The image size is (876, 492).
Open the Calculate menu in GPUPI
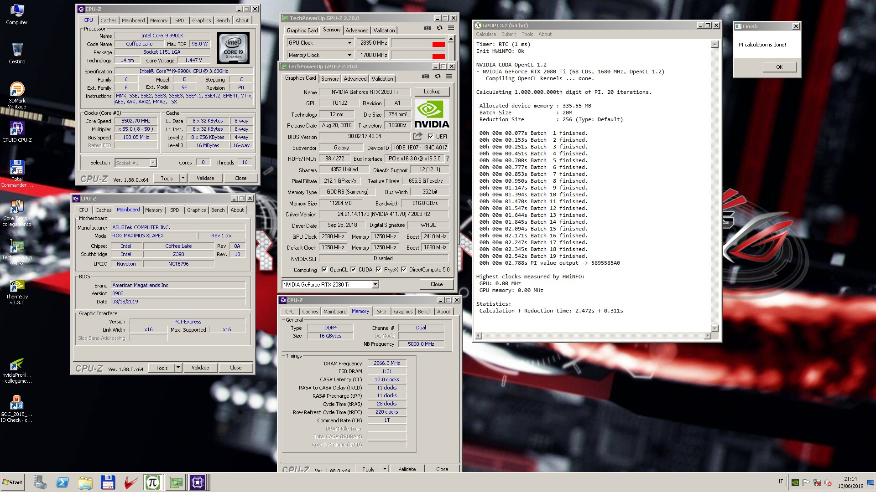coord(486,34)
